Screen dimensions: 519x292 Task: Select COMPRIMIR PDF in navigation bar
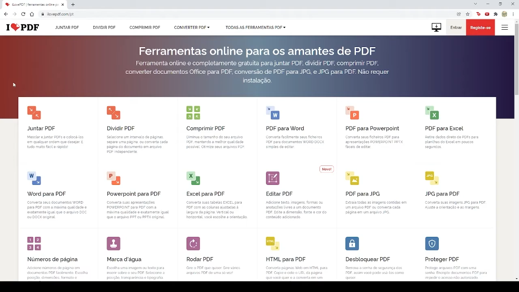[x=145, y=28]
